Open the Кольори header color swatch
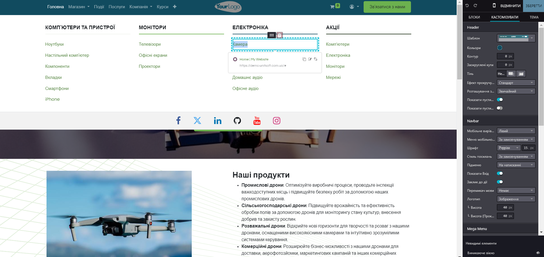Viewport: 544px width, 257px height. 500,48
